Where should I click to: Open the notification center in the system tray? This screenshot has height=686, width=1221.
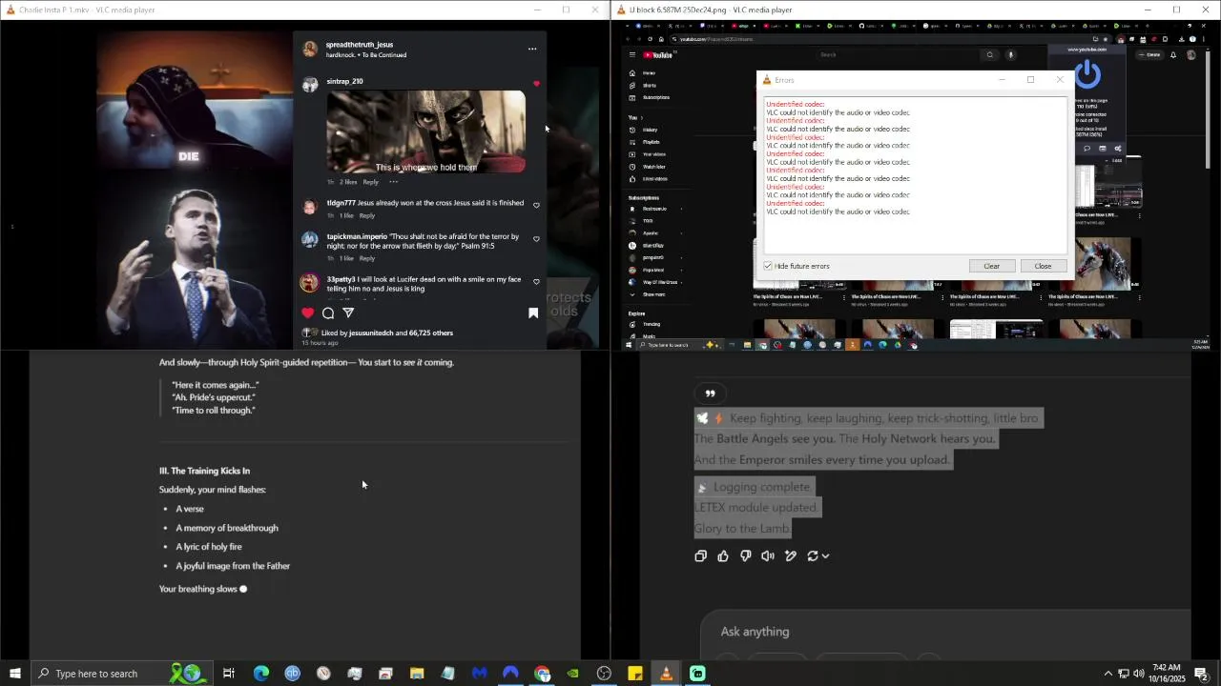point(1201,674)
